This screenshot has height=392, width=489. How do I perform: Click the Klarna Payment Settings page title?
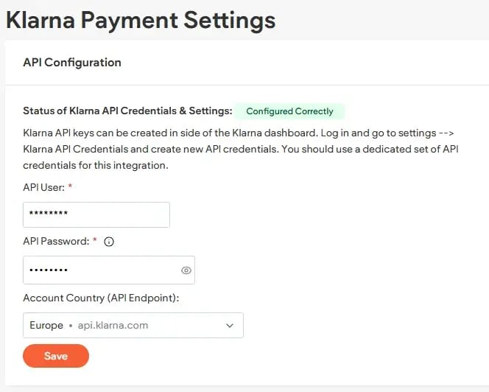pyautogui.click(x=141, y=20)
